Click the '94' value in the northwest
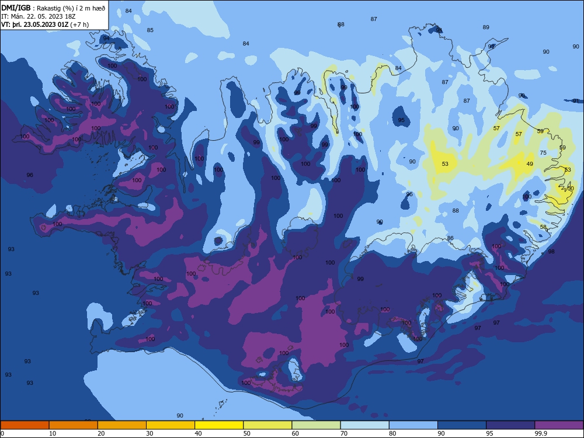 pyautogui.click(x=106, y=39)
